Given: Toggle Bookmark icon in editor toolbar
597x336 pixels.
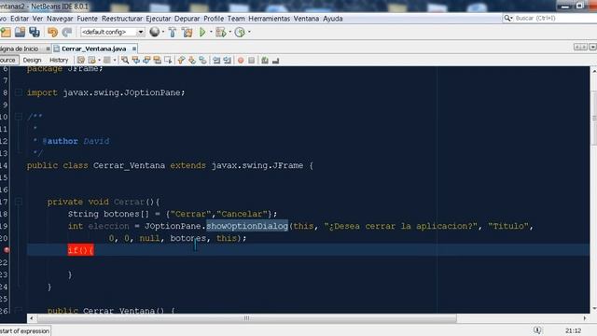Looking at the screenshot, I should [202, 60].
